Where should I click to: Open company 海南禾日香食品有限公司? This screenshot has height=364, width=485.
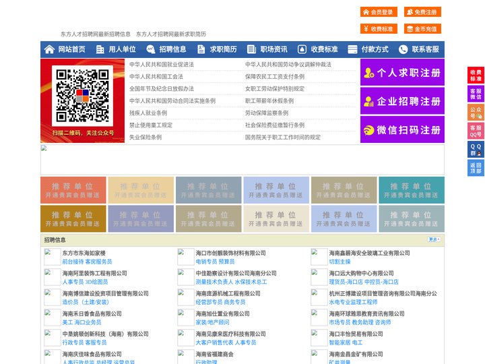[x=92, y=313]
